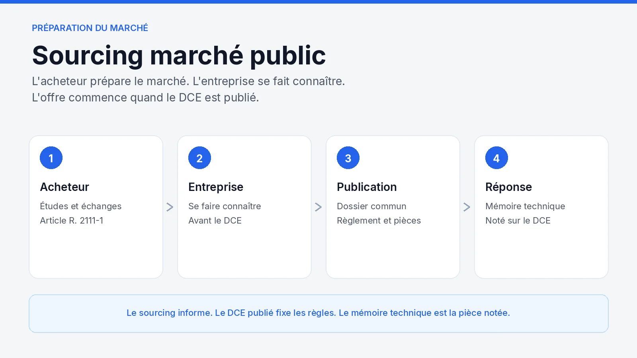Click 'Article R. 2111-1' text
Screen dimensions: 637x358
coord(72,220)
